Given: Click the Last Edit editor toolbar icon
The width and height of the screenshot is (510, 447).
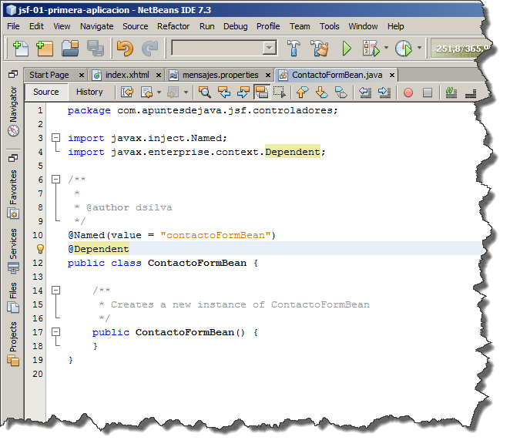Looking at the screenshot, I should click(x=127, y=92).
